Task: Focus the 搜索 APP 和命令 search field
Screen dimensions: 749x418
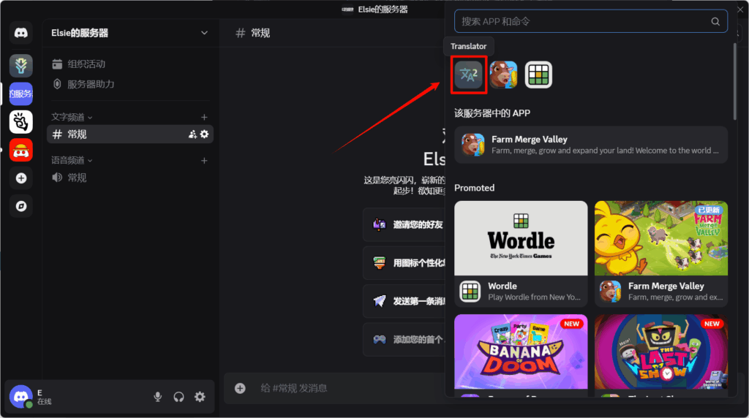Action: click(x=591, y=21)
